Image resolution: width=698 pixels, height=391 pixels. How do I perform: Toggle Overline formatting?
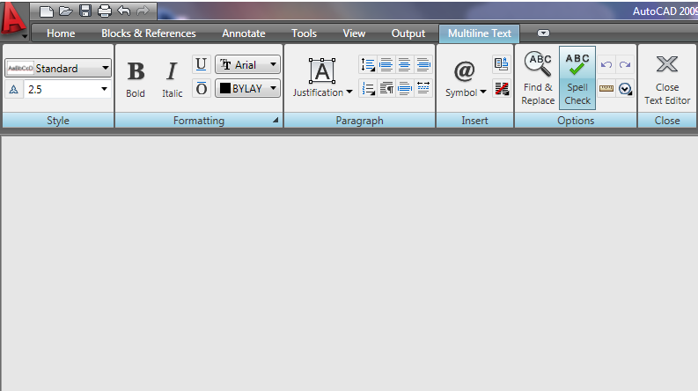(x=202, y=88)
